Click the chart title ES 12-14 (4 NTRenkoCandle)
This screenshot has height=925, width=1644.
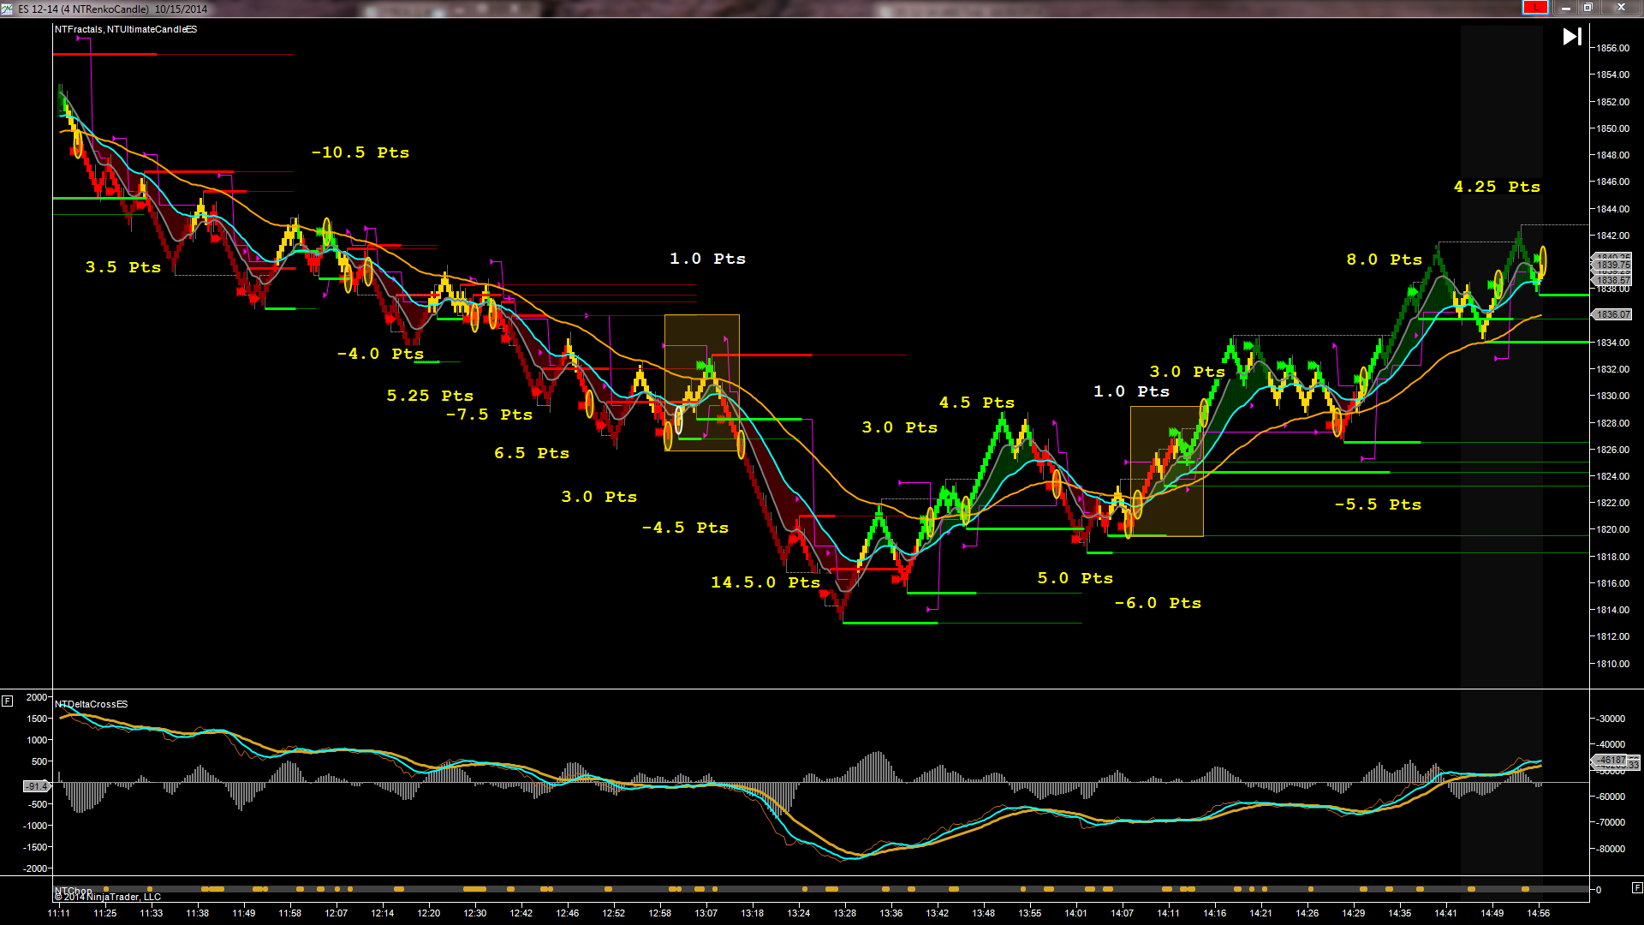click(83, 9)
